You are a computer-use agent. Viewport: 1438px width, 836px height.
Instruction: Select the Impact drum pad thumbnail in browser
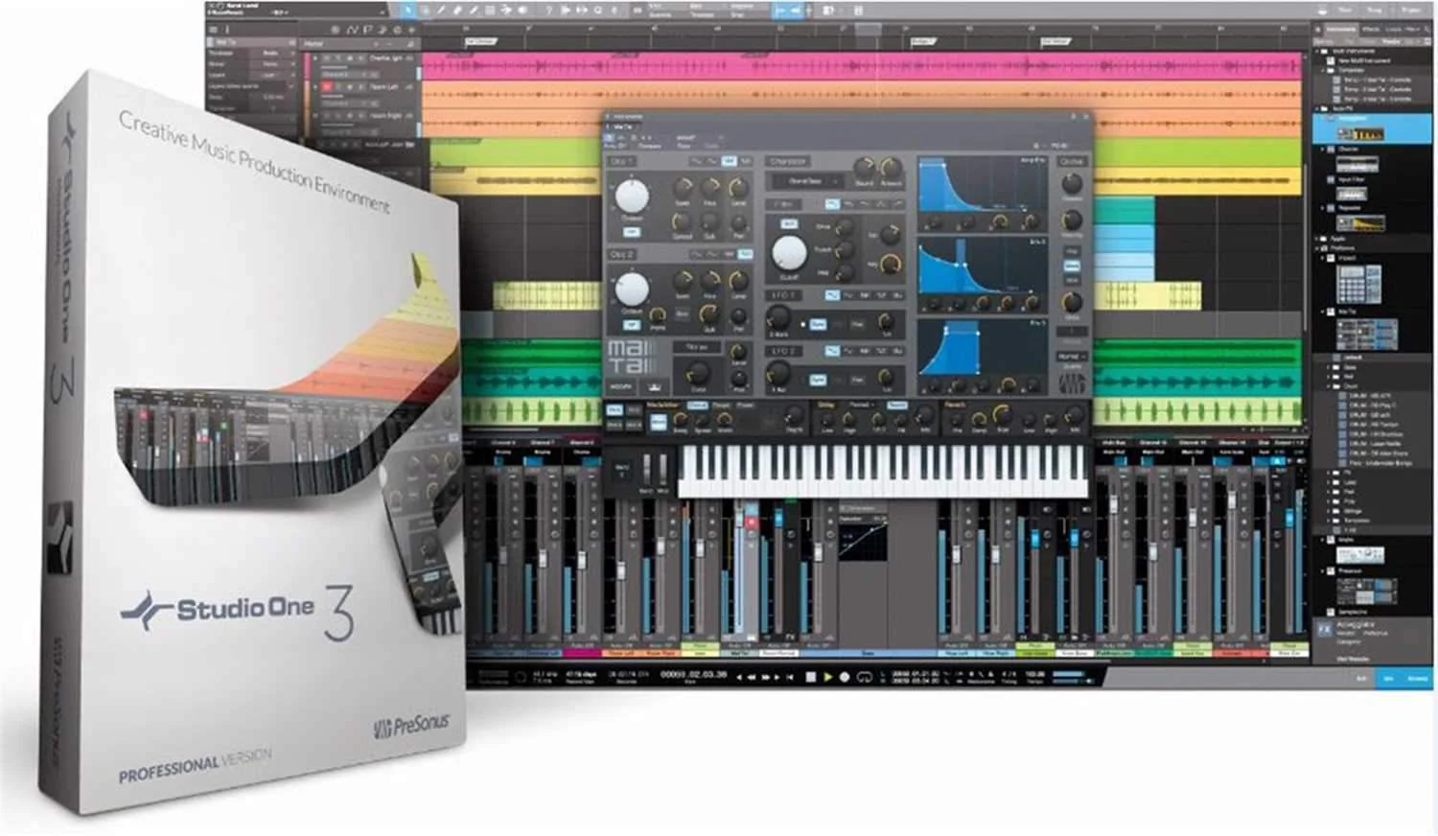point(1359,283)
